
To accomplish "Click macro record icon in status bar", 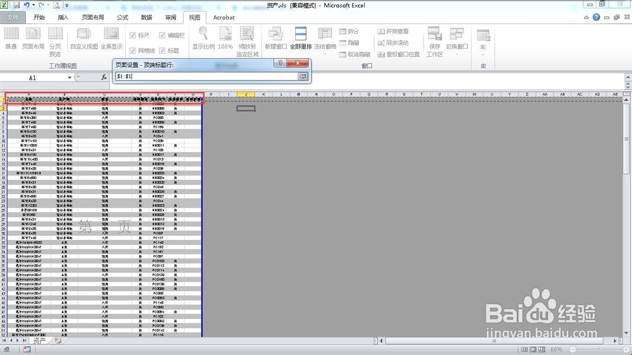I will click(27, 349).
